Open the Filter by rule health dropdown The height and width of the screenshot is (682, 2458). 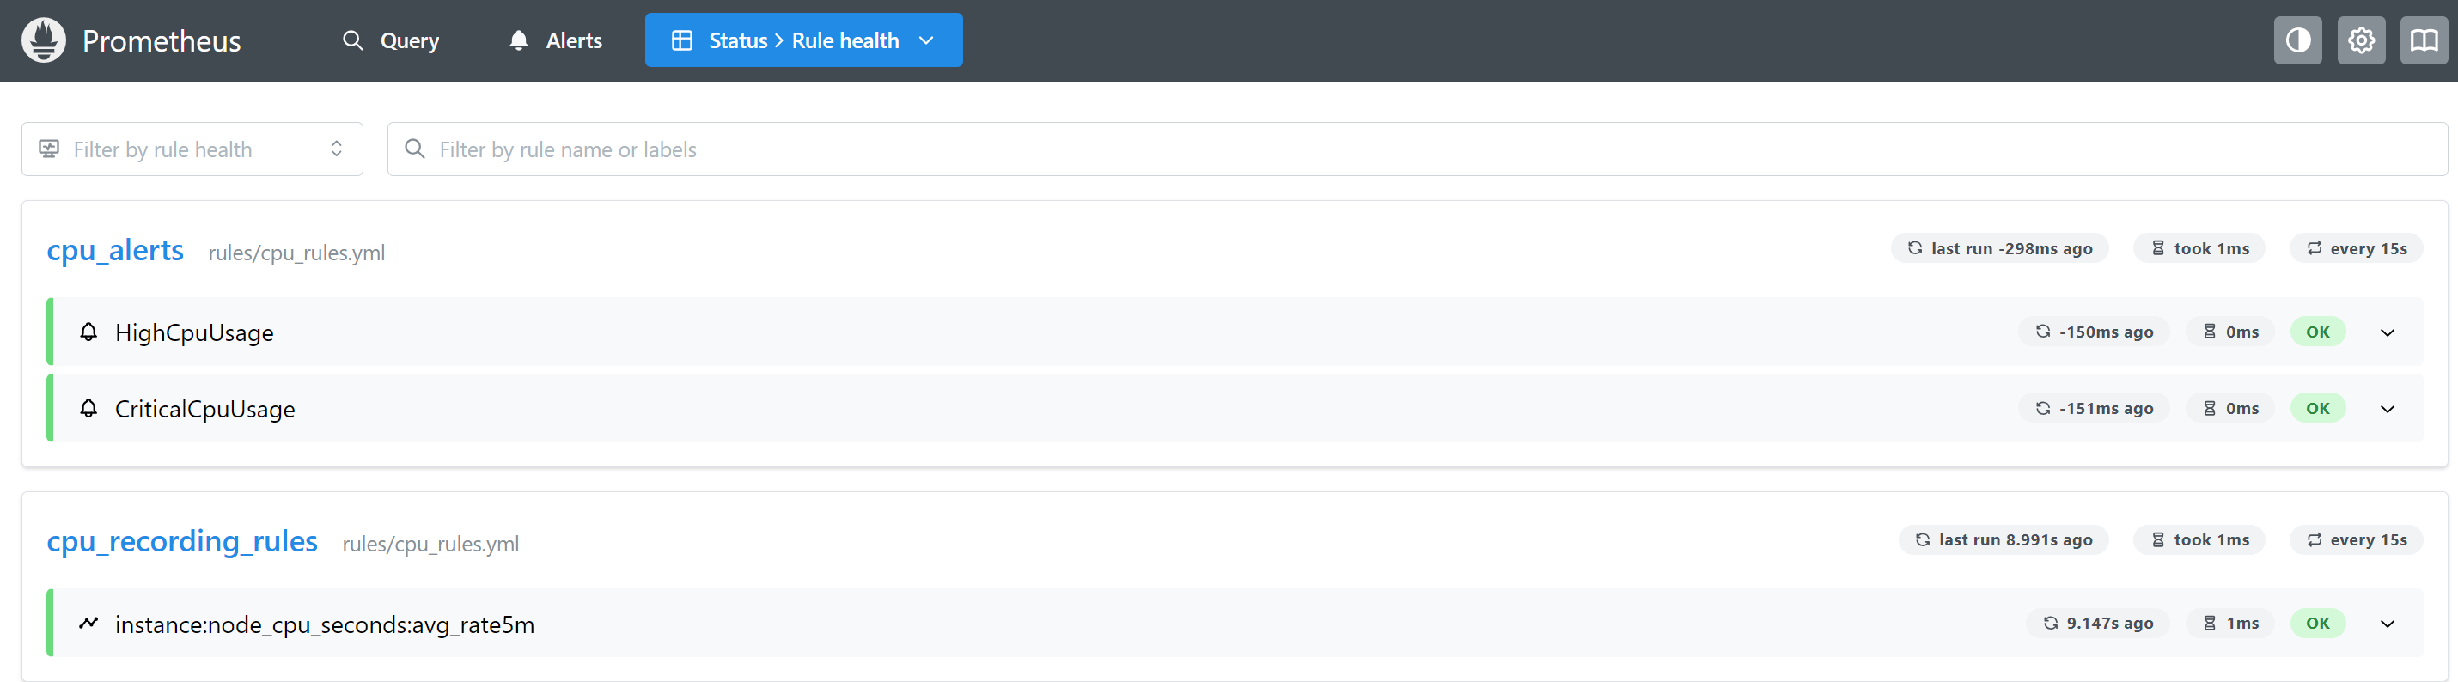pyautogui.click(x=192, y=149)
